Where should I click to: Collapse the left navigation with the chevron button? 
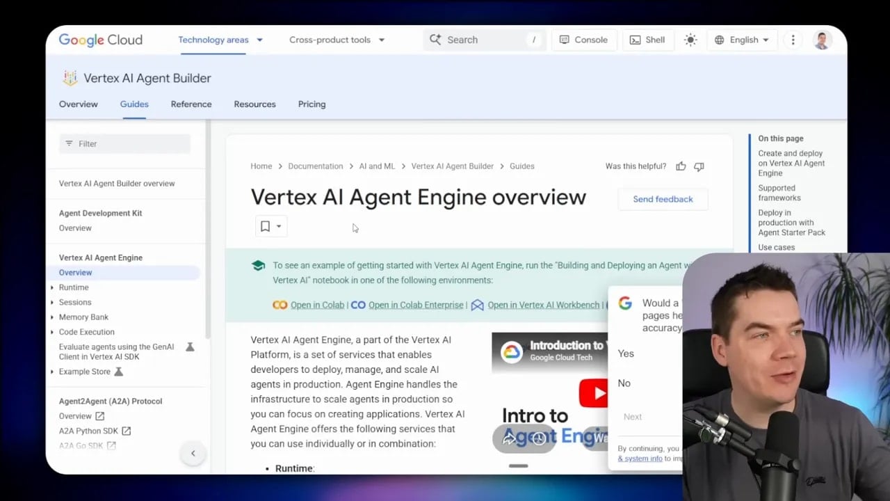click(x=193, y=454)
